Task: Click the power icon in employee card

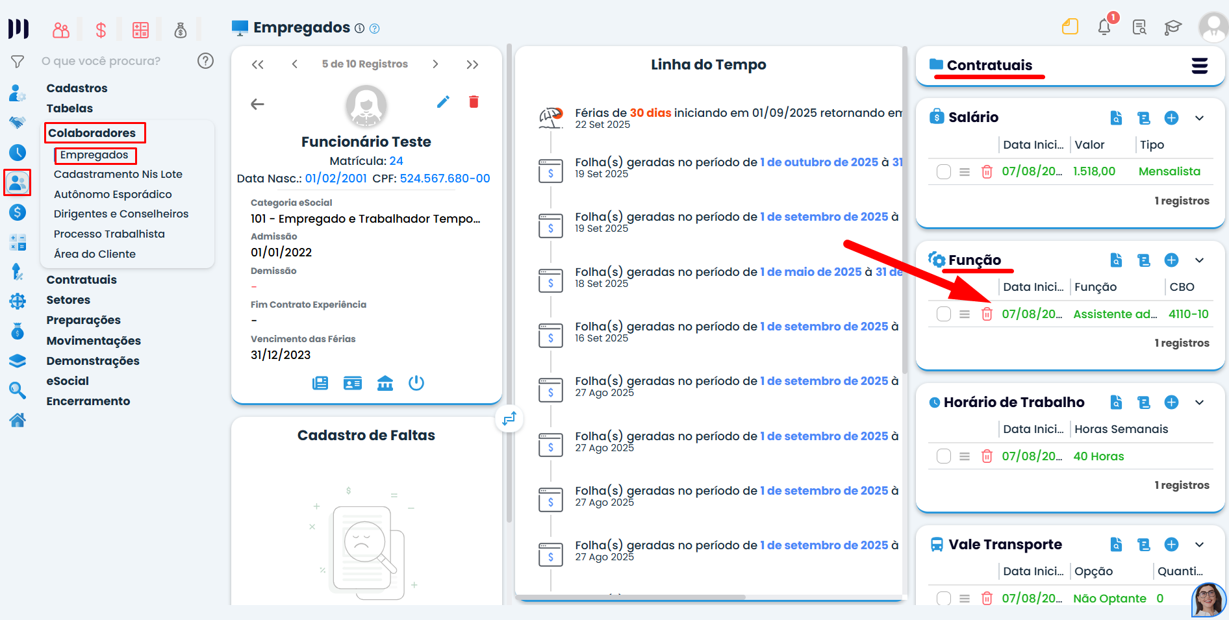Action: pyautogui.click(x=416, y=383)
